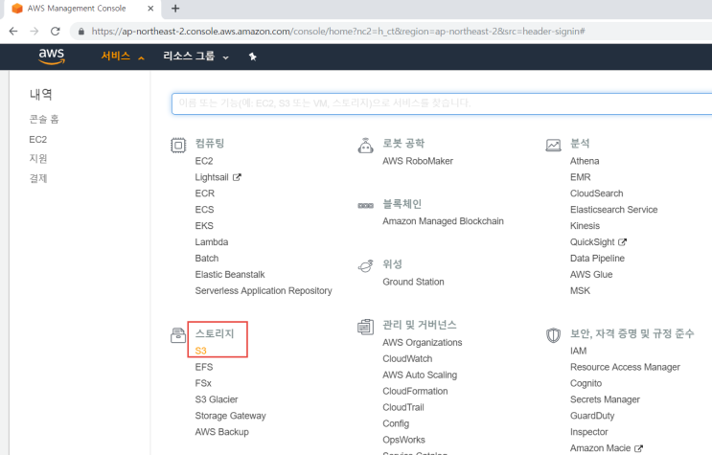Click the 관리 및 거버넌스 icon
This screenshot has width=712, height=455.
365,327
